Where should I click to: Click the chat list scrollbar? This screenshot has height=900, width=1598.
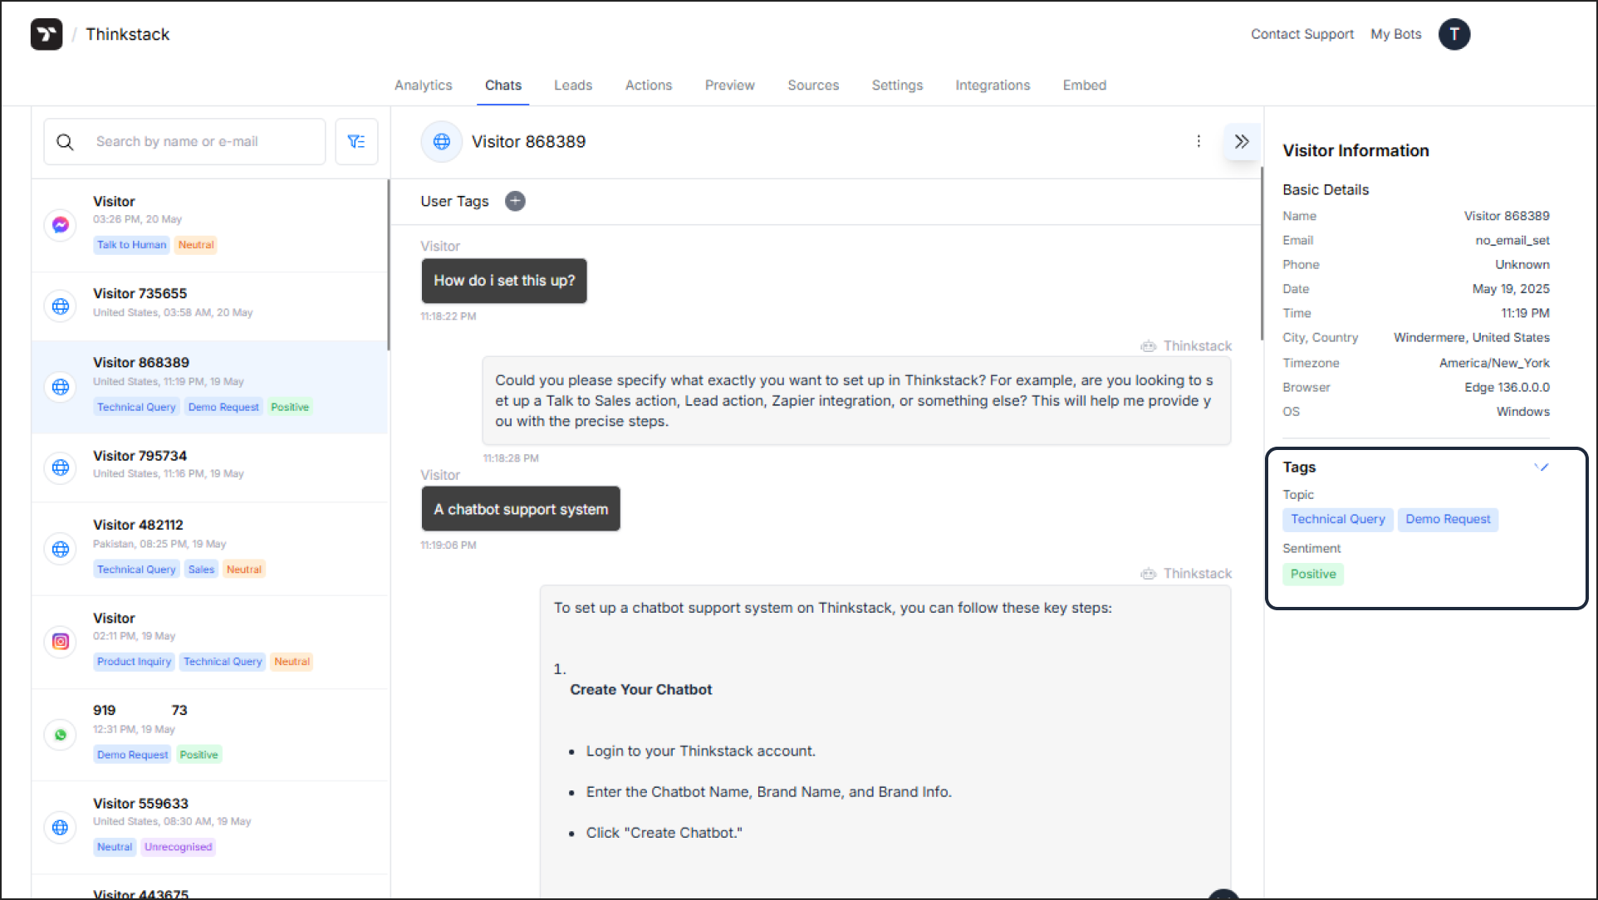[388, 264]
